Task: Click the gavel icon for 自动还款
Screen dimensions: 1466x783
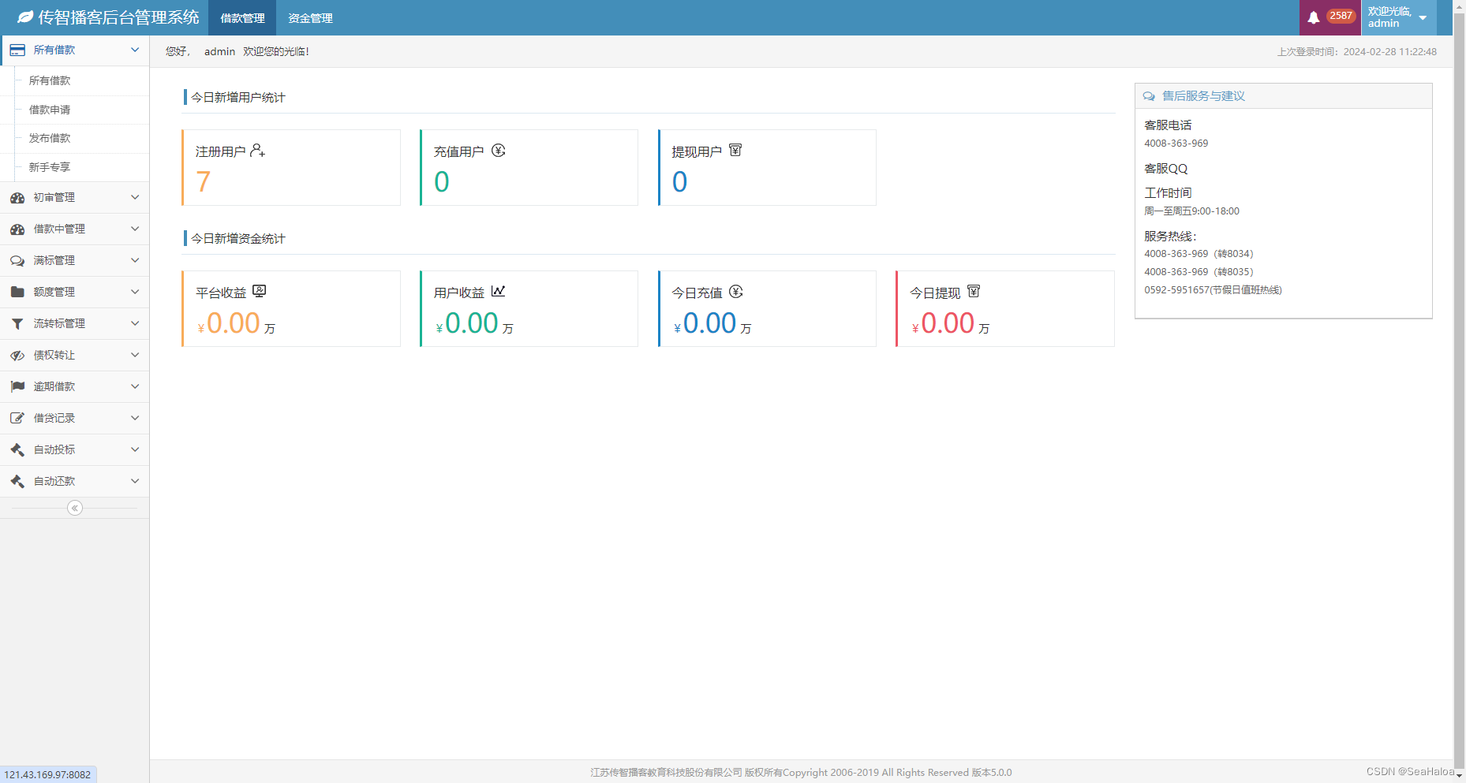Action: click(x=17, y=481)
